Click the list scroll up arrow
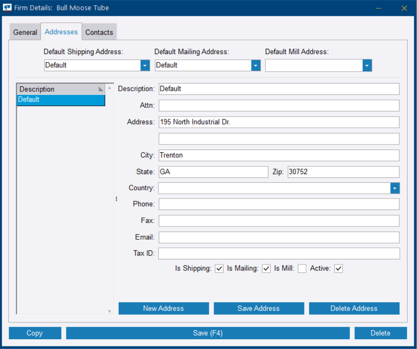Image resolution: width=417 pixels, height=349 pixels. point(109,88)
